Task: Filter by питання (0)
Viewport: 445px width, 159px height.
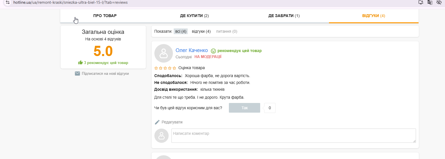Action: click(x=227, y=31)
